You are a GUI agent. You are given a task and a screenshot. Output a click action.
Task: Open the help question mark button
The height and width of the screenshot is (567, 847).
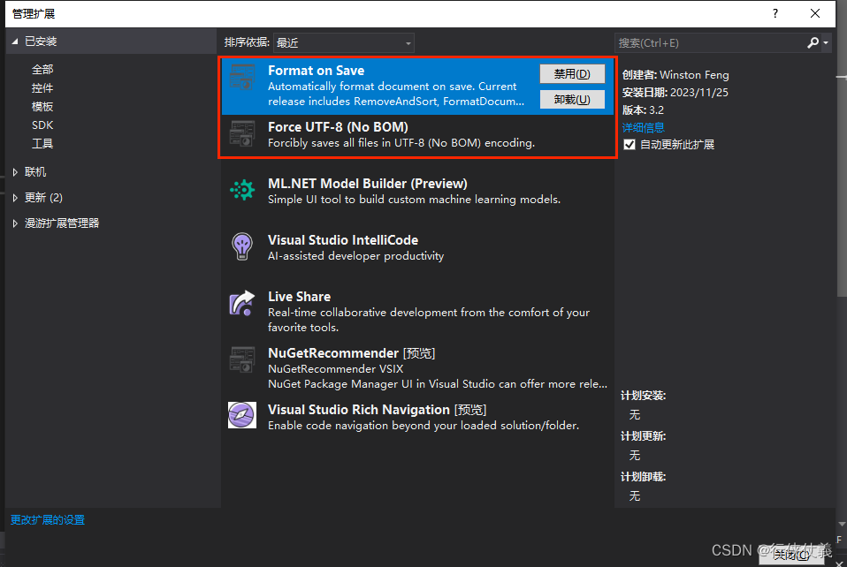tap(775, 13)
